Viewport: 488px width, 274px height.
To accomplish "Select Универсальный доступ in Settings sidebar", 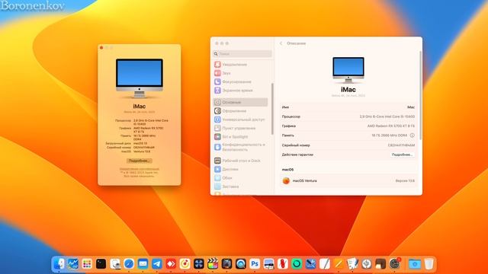I will [240, 119].
